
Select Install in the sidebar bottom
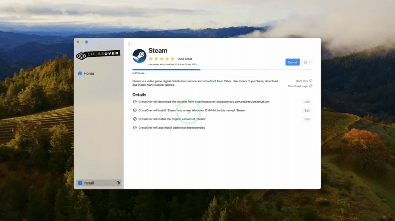(x=99, y=183)
